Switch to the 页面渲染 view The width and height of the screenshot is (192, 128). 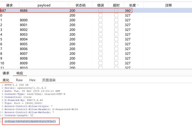[x=49, y=80]
